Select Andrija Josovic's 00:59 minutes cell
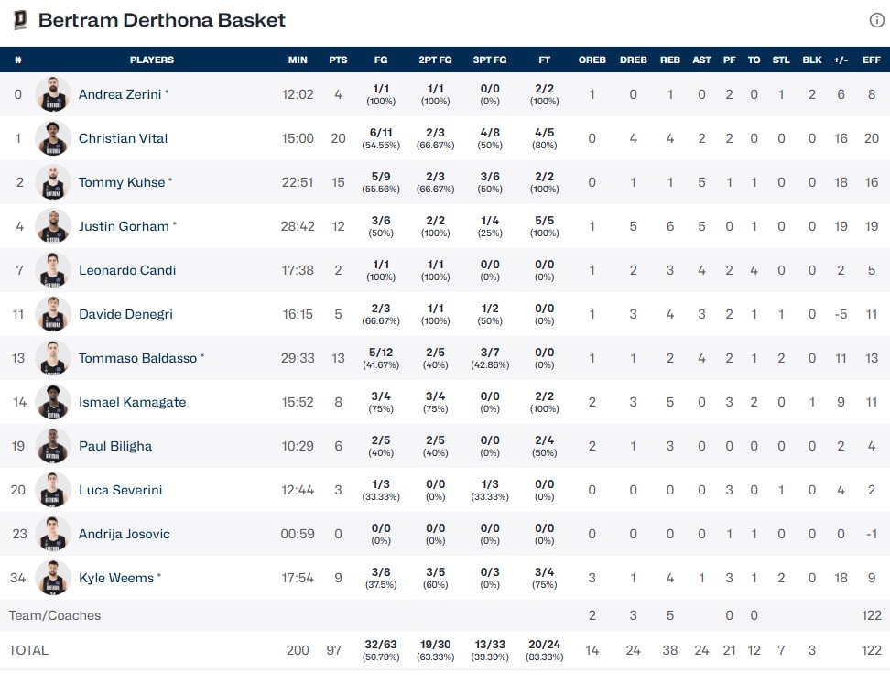This screenshot has height=684, width=890. coord(298,534)
